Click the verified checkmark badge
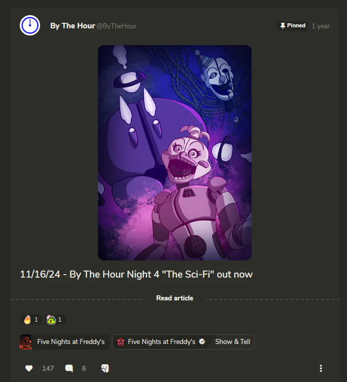Screen dimensions: 347x382 [x=202, y=341]
